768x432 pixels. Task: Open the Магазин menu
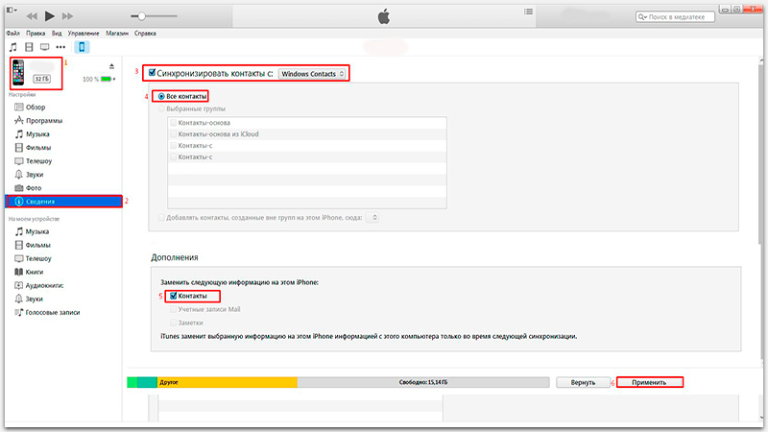tap(117, 34)
